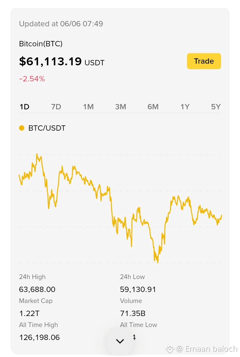The width and height of the screenshot is (240, 357).
Task: Click the Binance logo watermark icon
Action: 170,349
